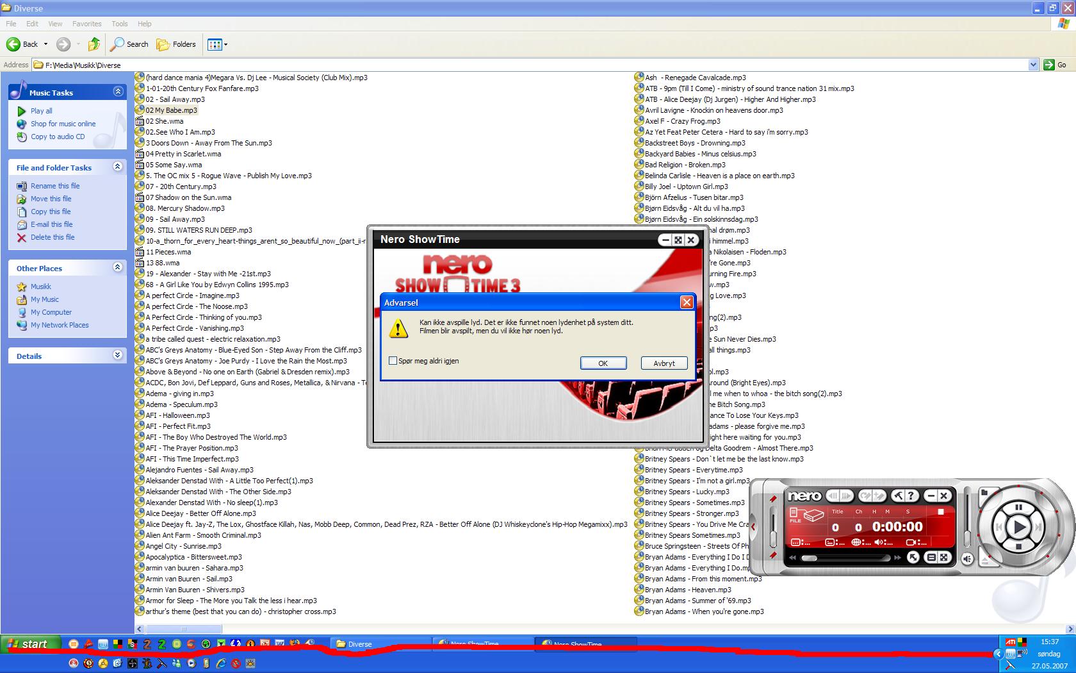
Task: Expand the Details panel
Action: [118, 355]
